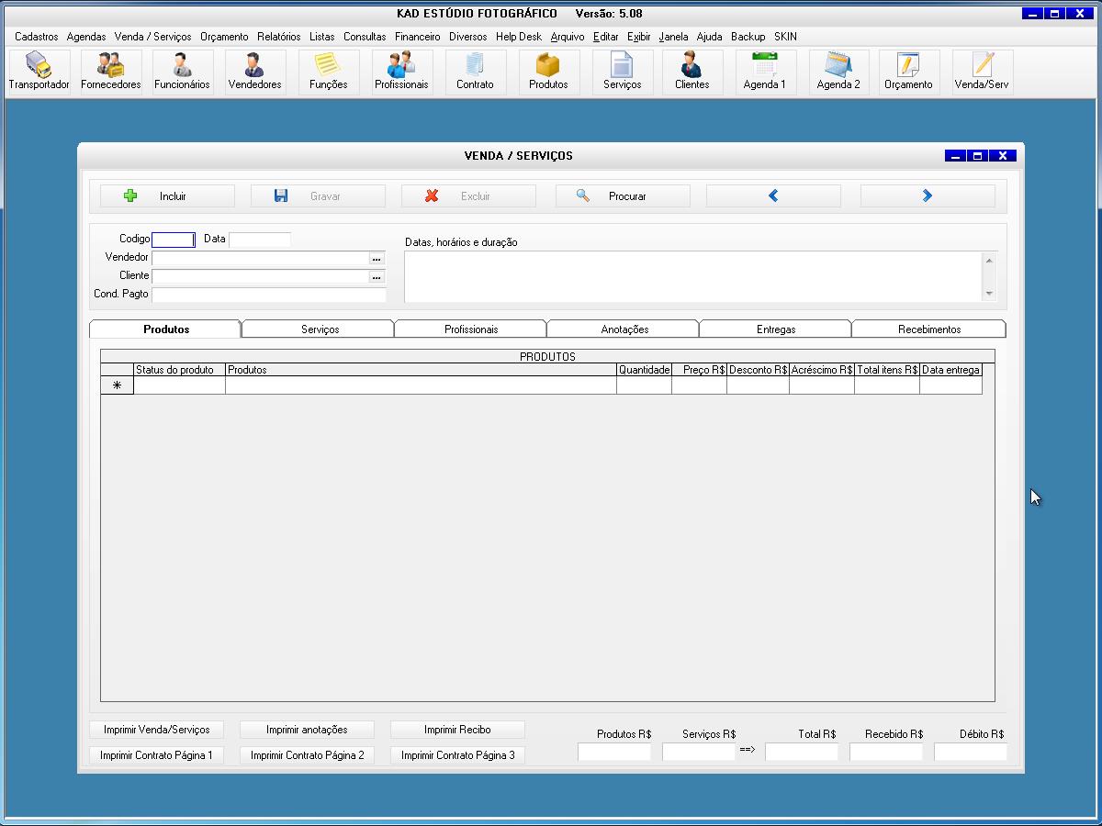
Task: Click the Data input field
Action: pyautogui.click(x=260, y=240)
